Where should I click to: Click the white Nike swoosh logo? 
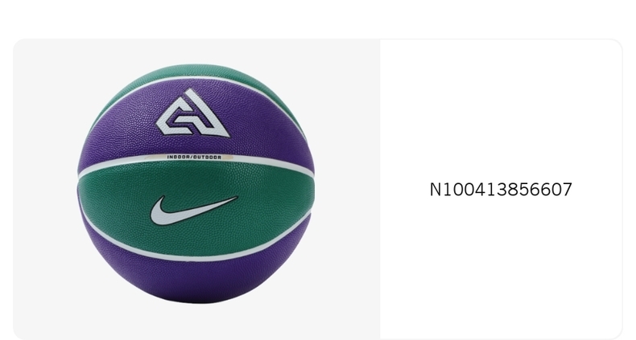coord(193,211)
